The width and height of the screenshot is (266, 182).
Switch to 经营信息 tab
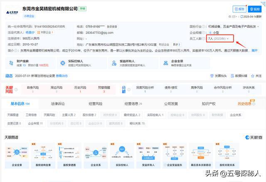click(133, 104)
